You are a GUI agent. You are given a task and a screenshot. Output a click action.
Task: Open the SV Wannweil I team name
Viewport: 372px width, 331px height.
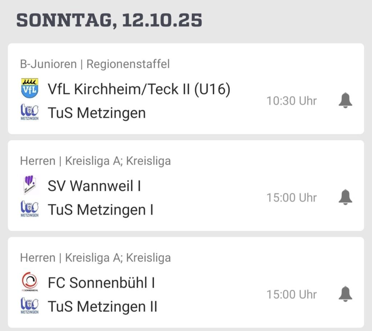pos(94,186)
